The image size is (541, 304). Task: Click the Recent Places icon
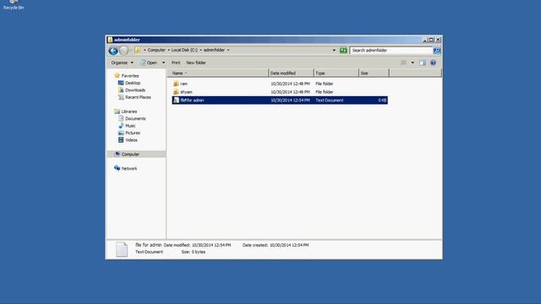pyautogui.click(x=121, y=97)
